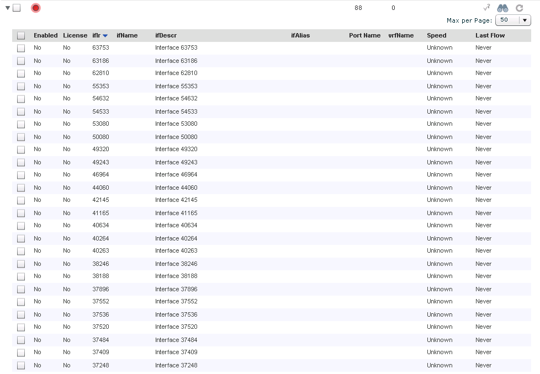Click the Port Name column header
Viewport: 540px width, 374px height.
click(364, 35)
